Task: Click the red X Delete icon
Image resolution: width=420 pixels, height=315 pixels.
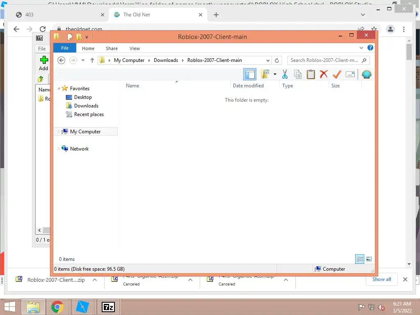Action: [324, 74]
